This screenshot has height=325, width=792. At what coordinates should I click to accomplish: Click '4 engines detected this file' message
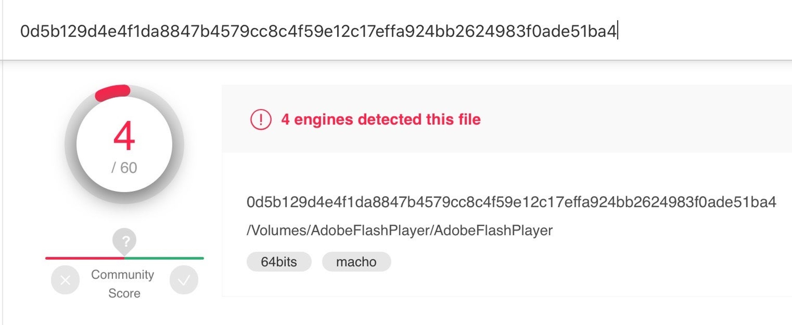point(381,119)
